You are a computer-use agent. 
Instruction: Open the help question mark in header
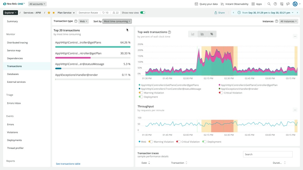[275, 4]
